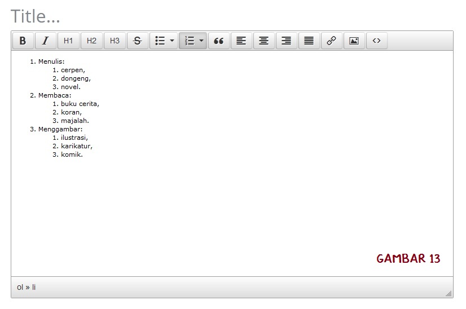
Task: Apply strikethrough to text
Action: 138,41
